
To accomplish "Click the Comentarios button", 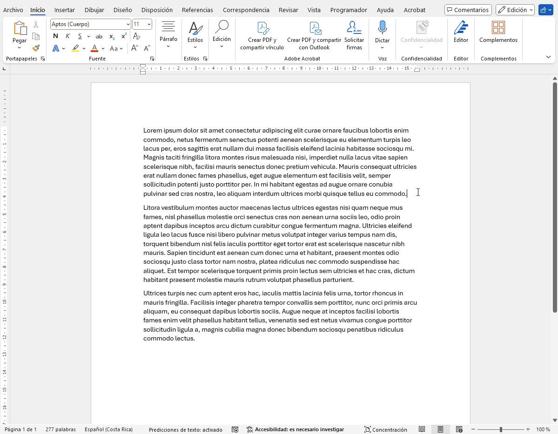I will tap(468, 10).
